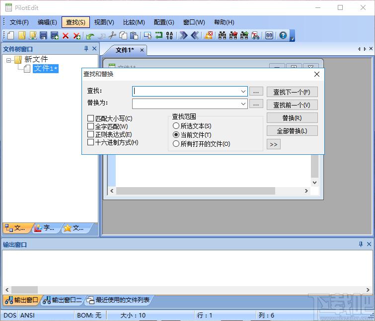Collapse the 新文件 tree node
Viewport: 375px width, 321px height.
8,60
